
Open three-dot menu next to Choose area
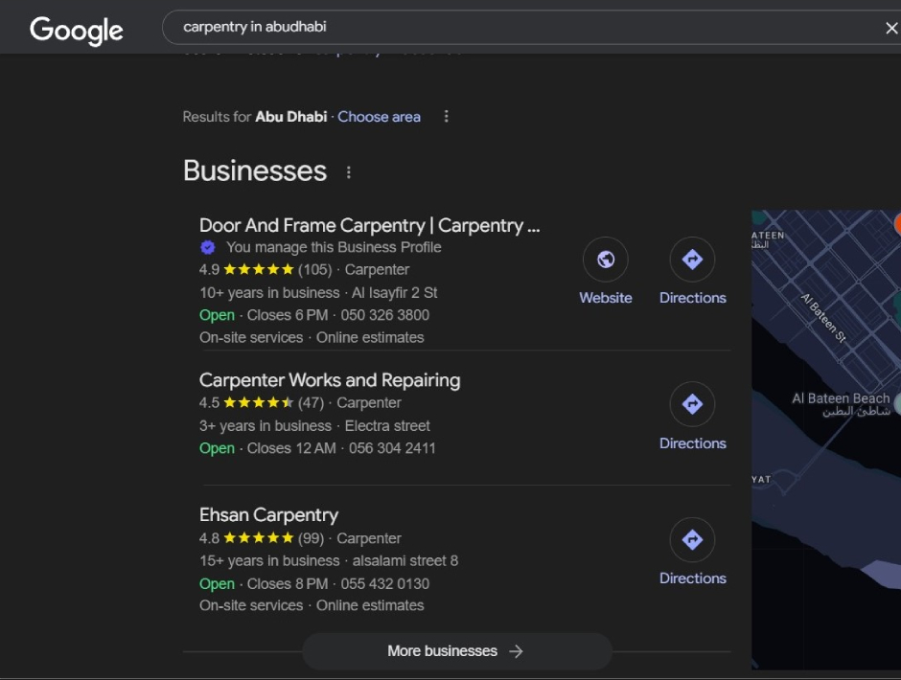click(x=446, y=117)
